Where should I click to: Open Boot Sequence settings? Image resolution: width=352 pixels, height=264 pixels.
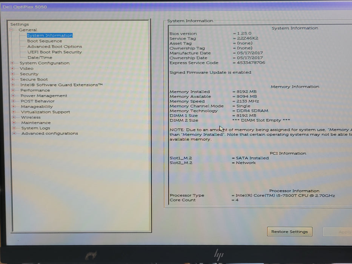pyautogui.click(x=45, y=41)
